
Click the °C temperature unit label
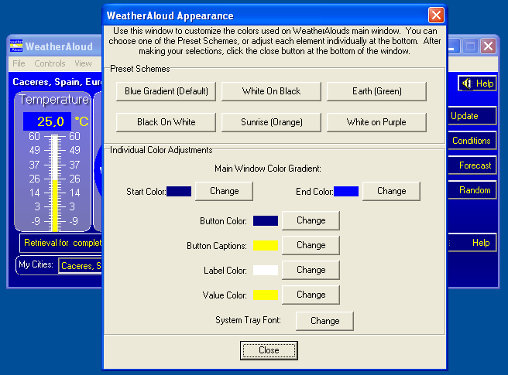[81, 121]
